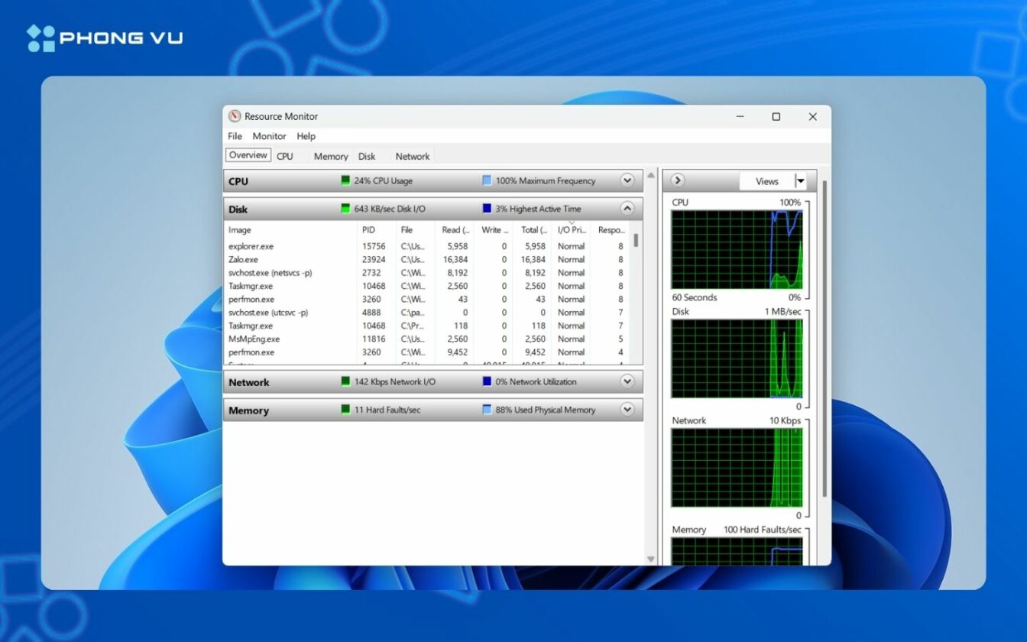Screen dimensions: 1027x642
Task: Select the svchost.exe (utcsvc -p) row
Action: click(427, 313)
